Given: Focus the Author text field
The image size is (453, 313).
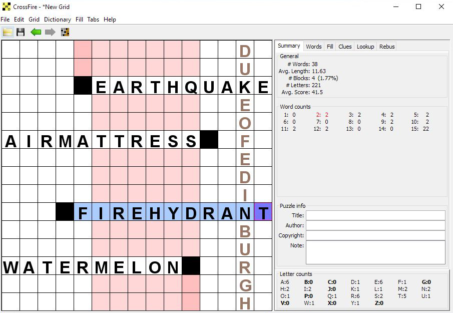Looking at the screenshot, I should (375, 225).
